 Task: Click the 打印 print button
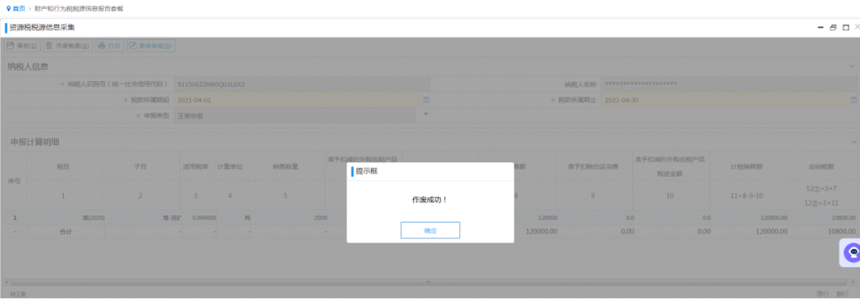109,46
